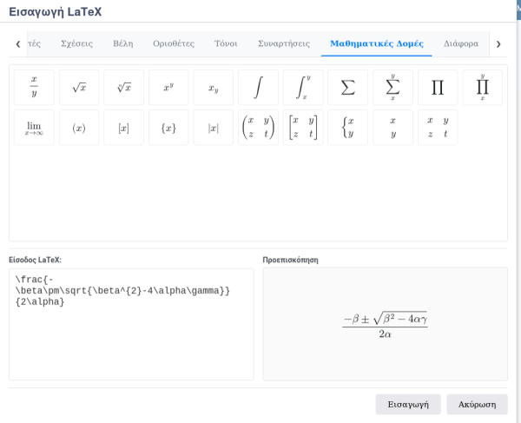The width and height of the screenshot is (521, 423).
Task: Insert the fraction x over y template
Action: coord(34,88)
